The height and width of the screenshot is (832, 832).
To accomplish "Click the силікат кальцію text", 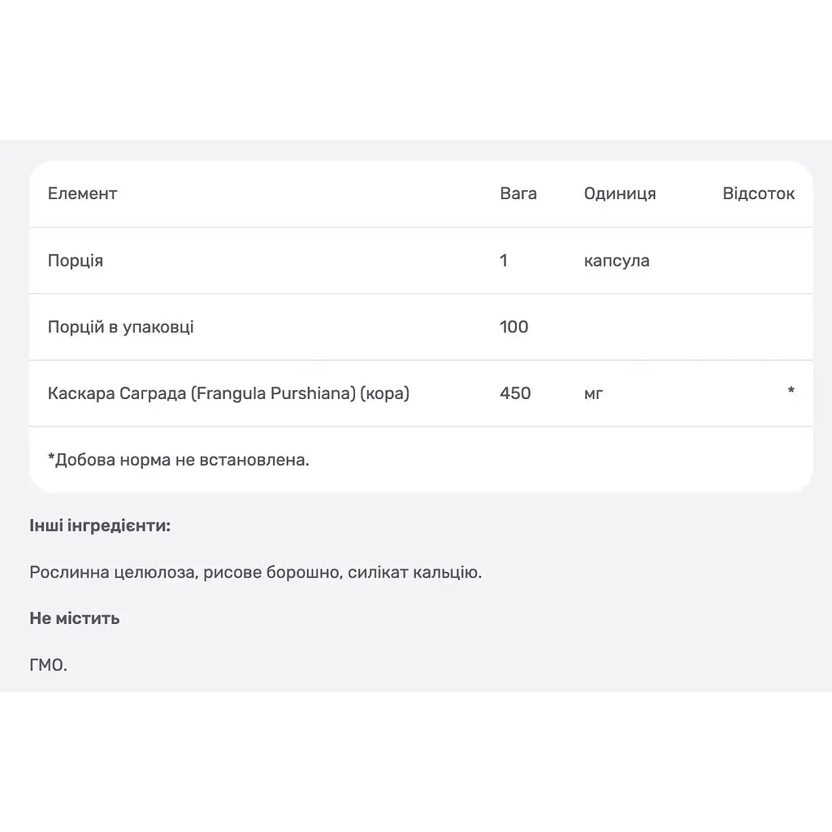I will [414, 572].
